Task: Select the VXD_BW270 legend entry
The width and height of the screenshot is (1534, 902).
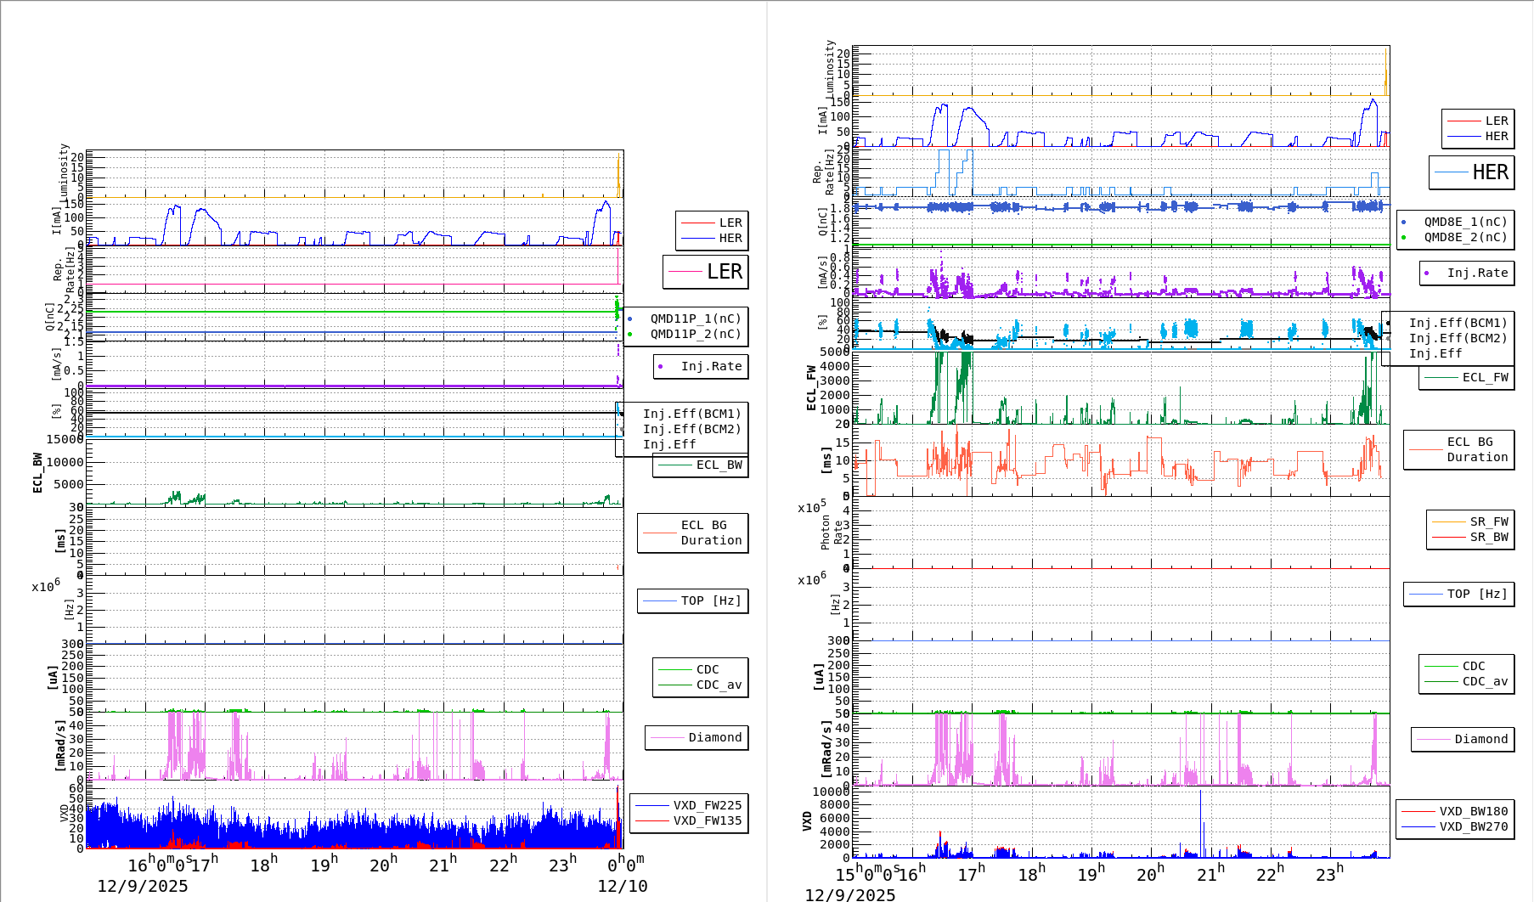Action: 1473,826
